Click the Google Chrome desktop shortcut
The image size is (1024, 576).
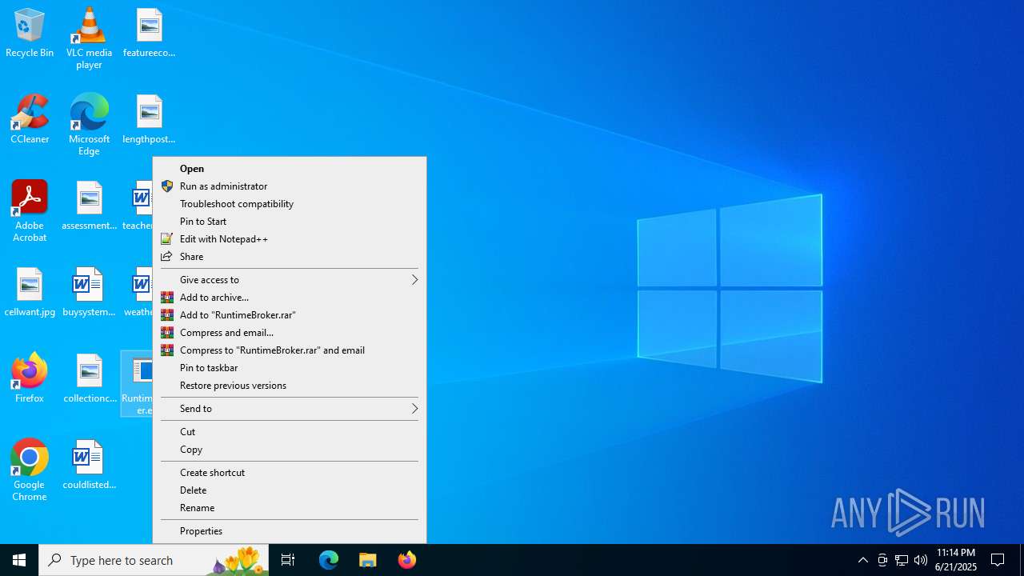pyautogui.click(x=30, y=470)
